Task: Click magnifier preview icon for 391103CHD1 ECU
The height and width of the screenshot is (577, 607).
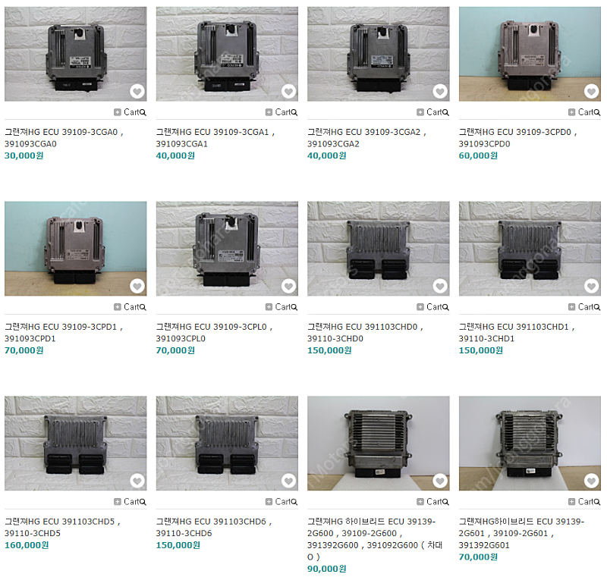Action: click(597, 307)
